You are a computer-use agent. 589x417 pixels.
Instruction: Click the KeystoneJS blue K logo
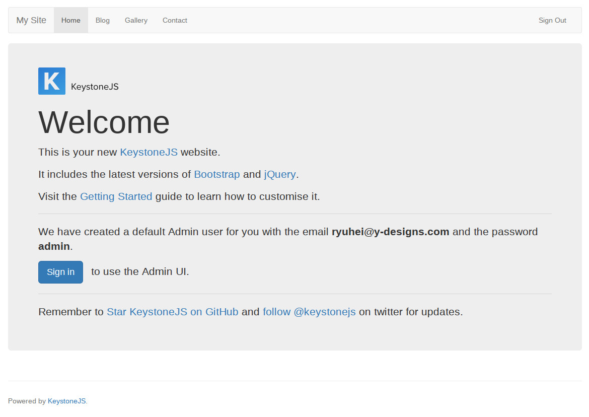pos(52,81)
